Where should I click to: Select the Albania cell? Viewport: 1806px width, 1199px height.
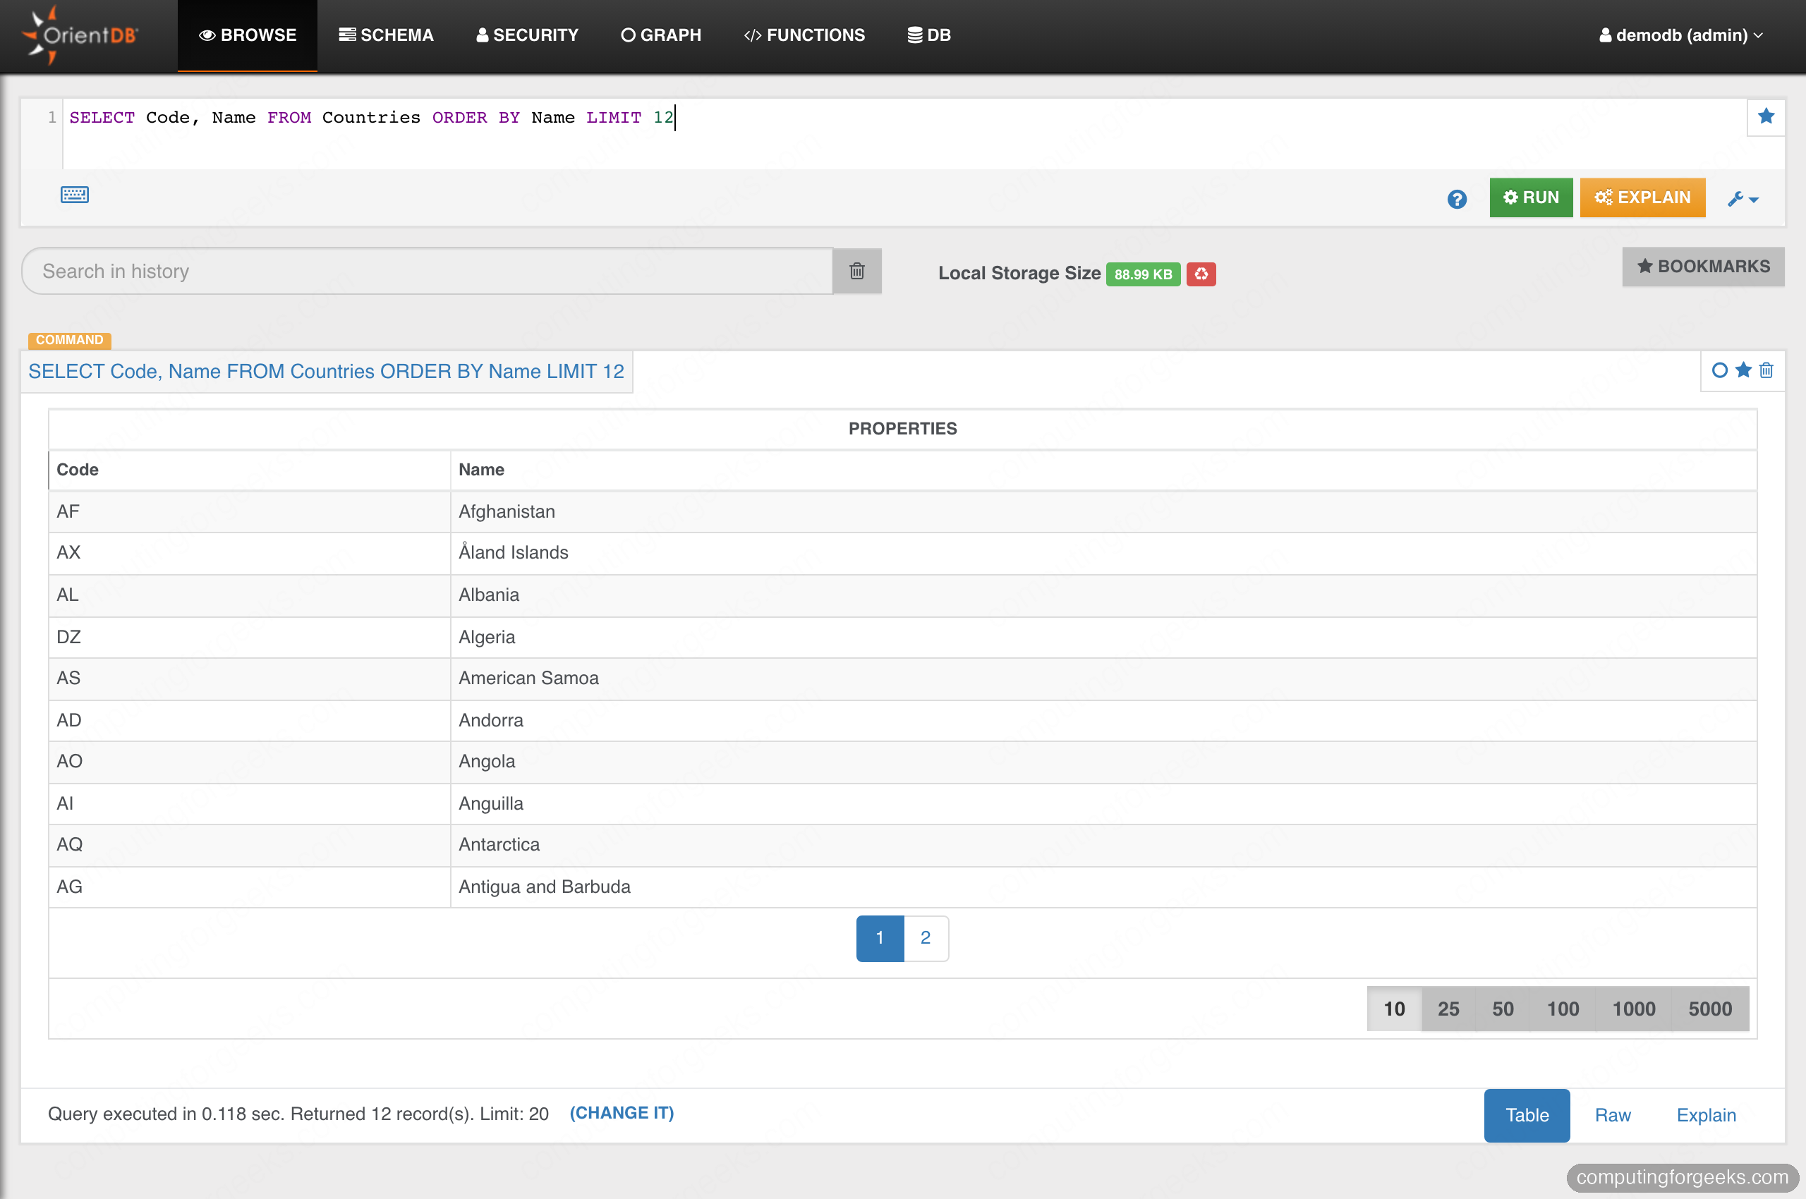pos(1103,595)
